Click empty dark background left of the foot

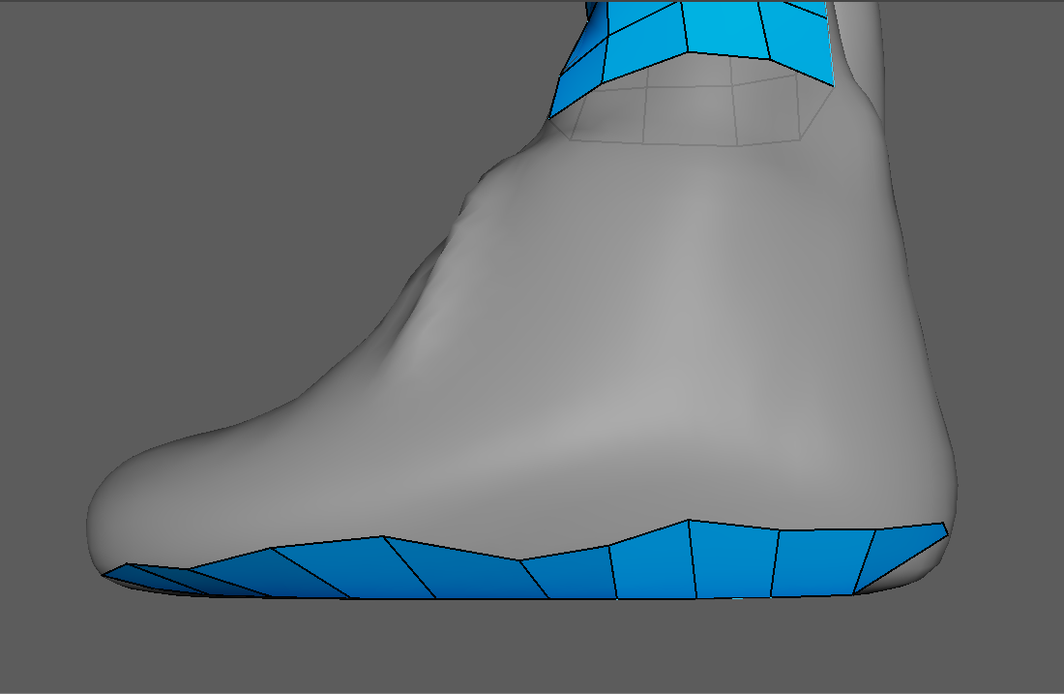point(193,242)
